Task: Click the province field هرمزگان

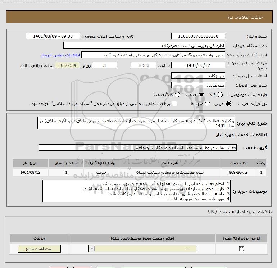Action: click(x=198, y=76)
